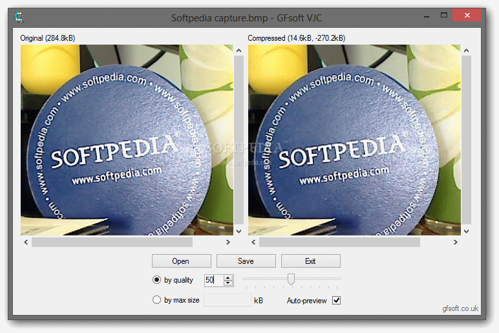The image size is (499, 333).
Task: Open the gfsoft.co.uk link
Action: pyautogui.click(x=460, y=308)
